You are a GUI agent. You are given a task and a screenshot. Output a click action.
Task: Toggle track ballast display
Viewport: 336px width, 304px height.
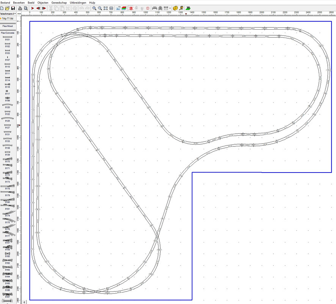tap(160, 8)
